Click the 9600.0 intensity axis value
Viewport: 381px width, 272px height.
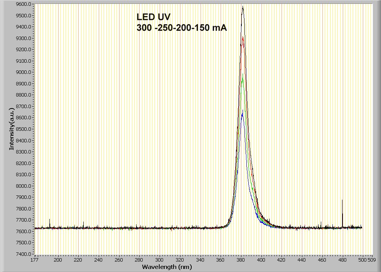tap(24, 5)
